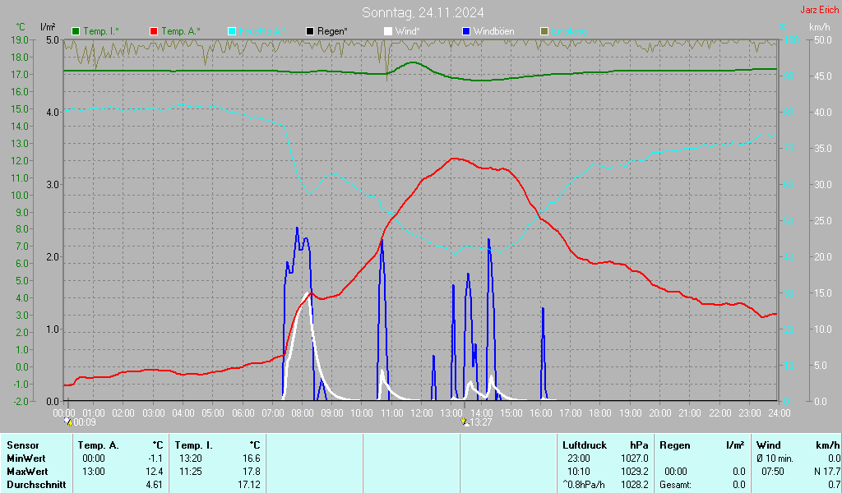This screenshot has height=493, width=842.
Task: Click the blue Windböen legend square
Action: [466, 31]
